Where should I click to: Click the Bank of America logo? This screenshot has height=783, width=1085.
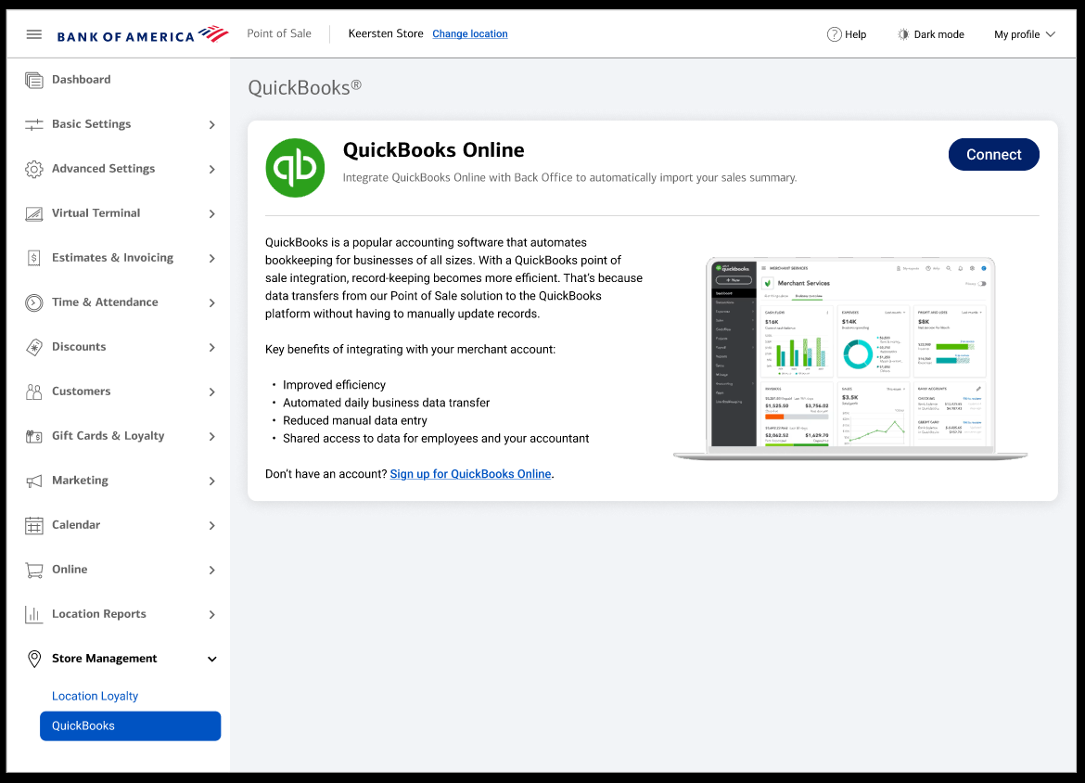point(143,34)
